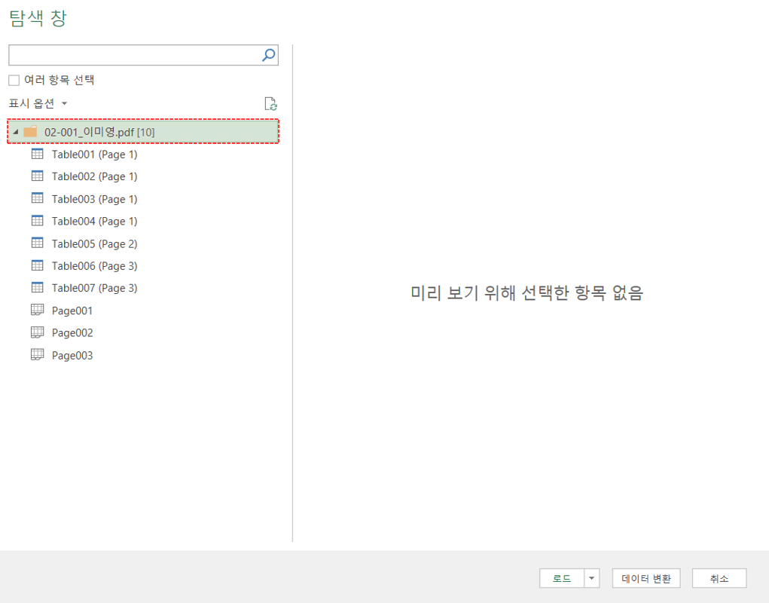Click the 데이터 변환 button
The image size is (769, 603).
click(x=645, y=577)
